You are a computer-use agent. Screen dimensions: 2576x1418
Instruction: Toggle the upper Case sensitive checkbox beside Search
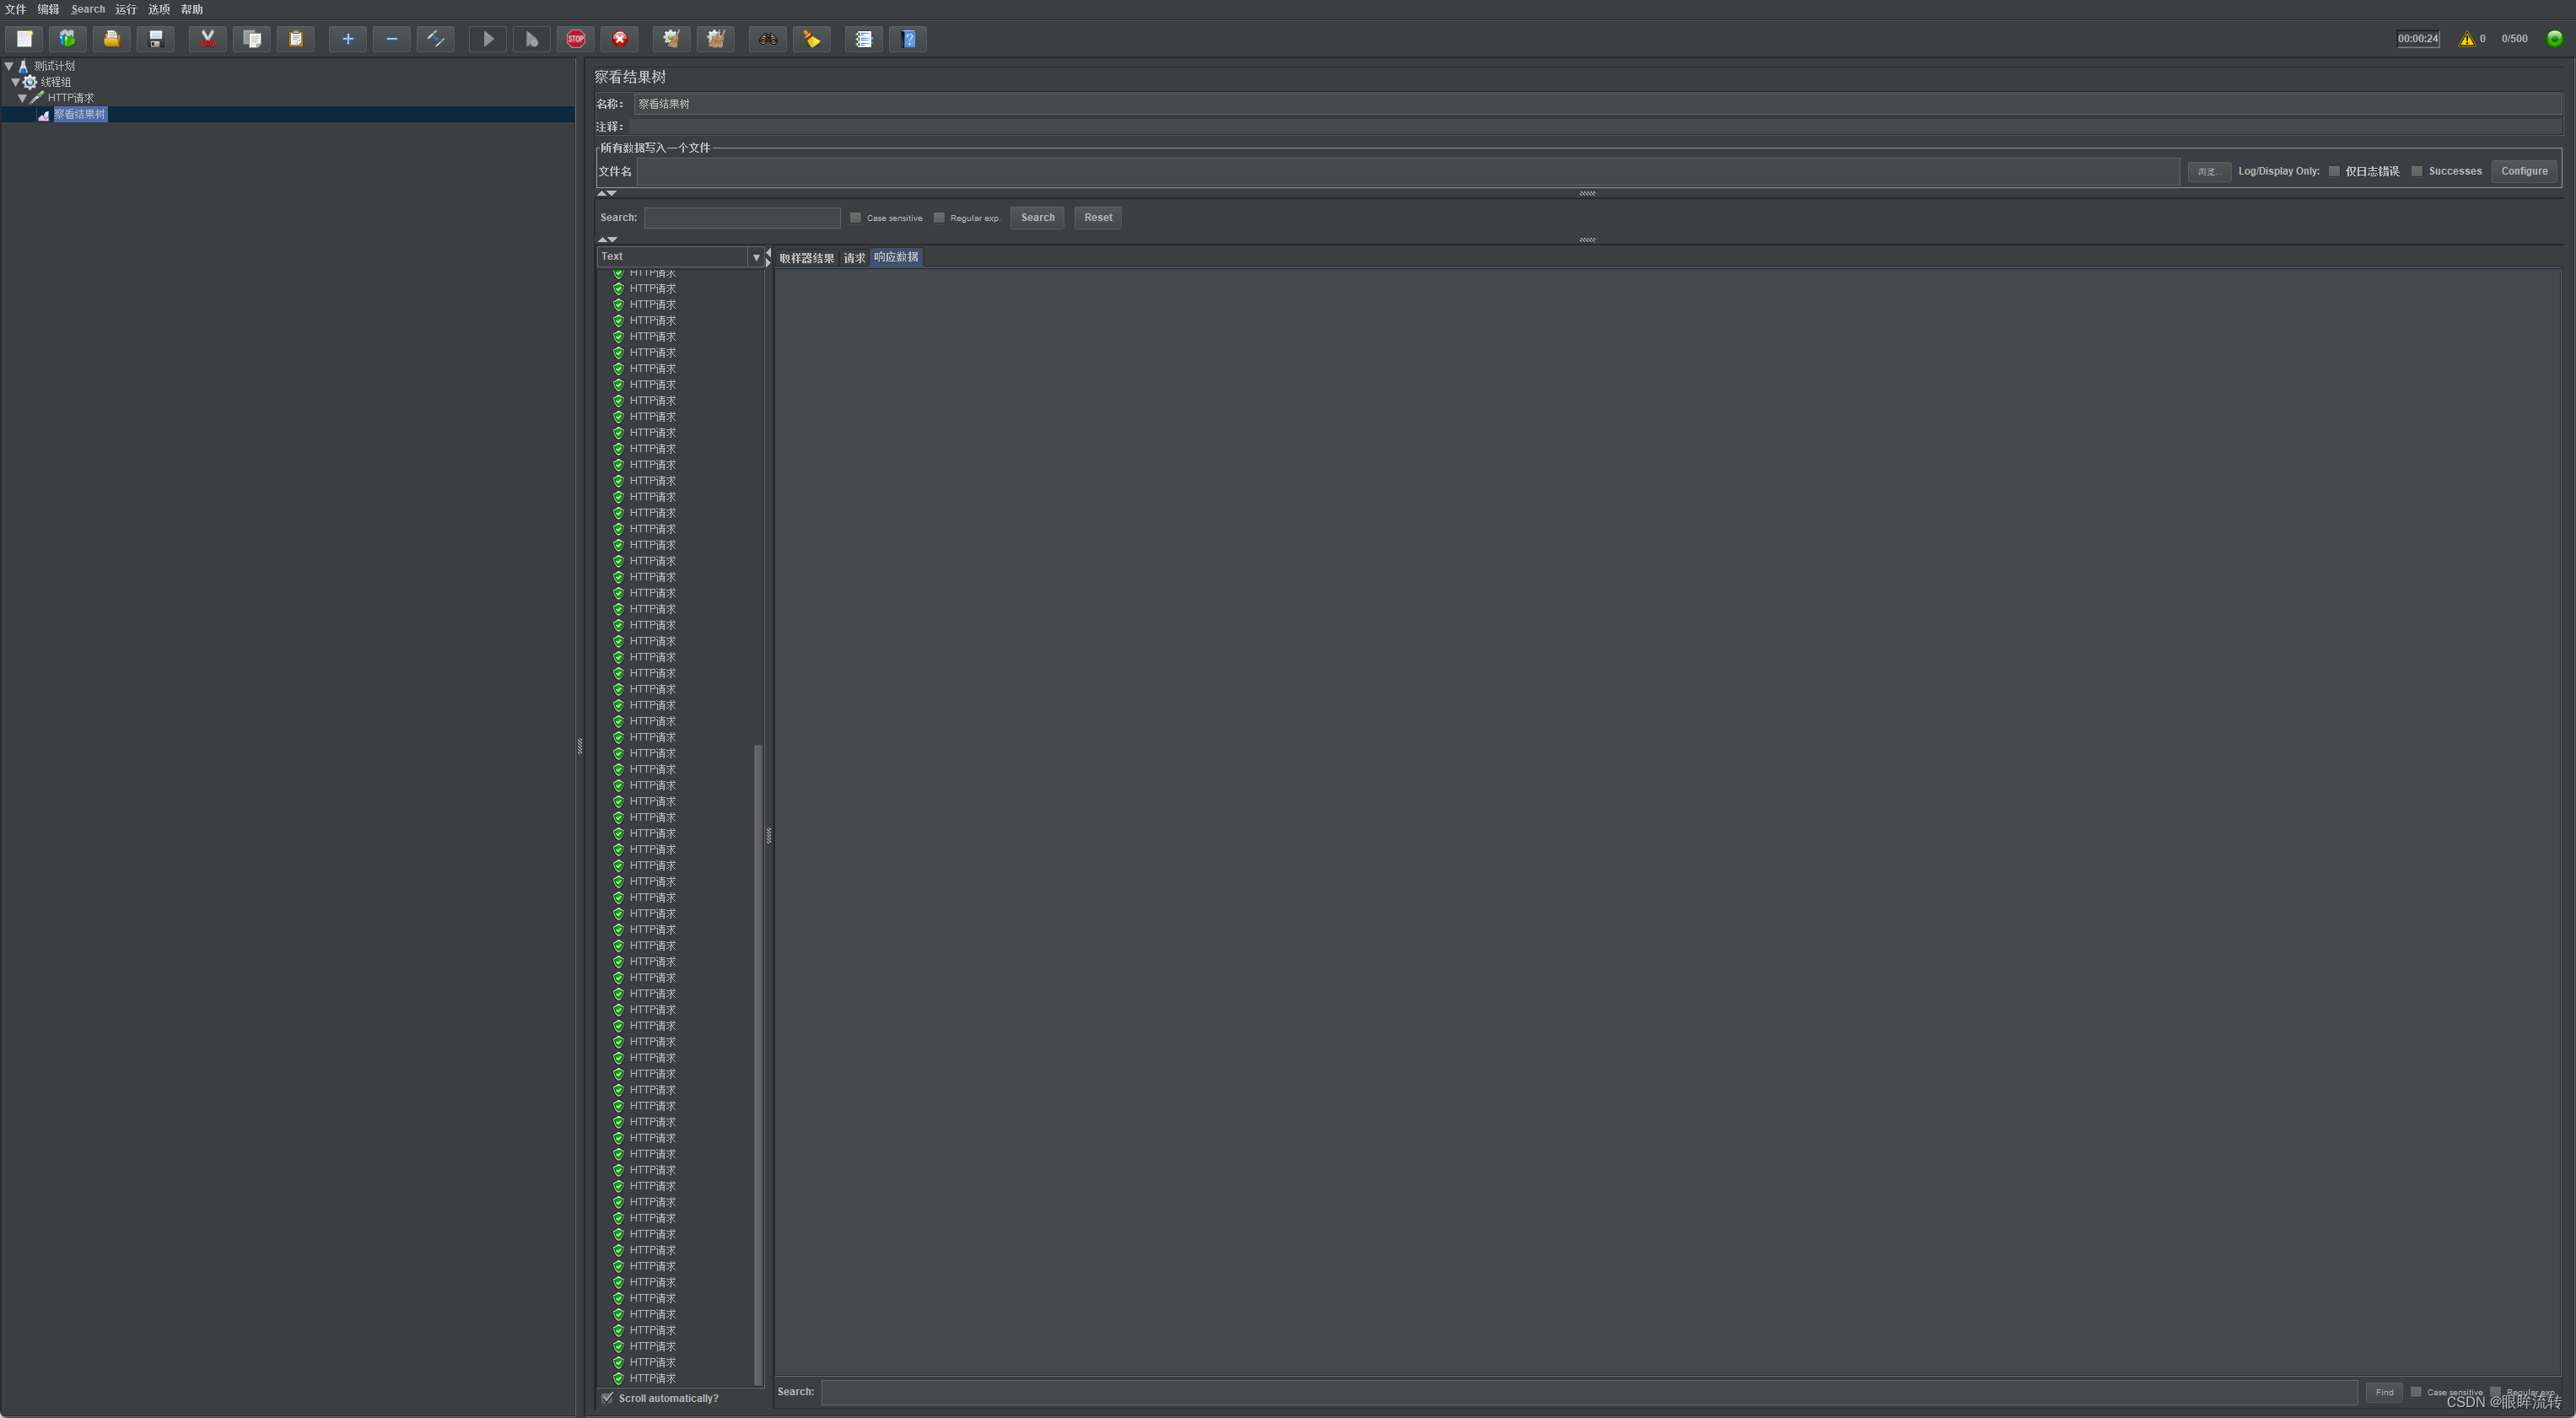856,218
